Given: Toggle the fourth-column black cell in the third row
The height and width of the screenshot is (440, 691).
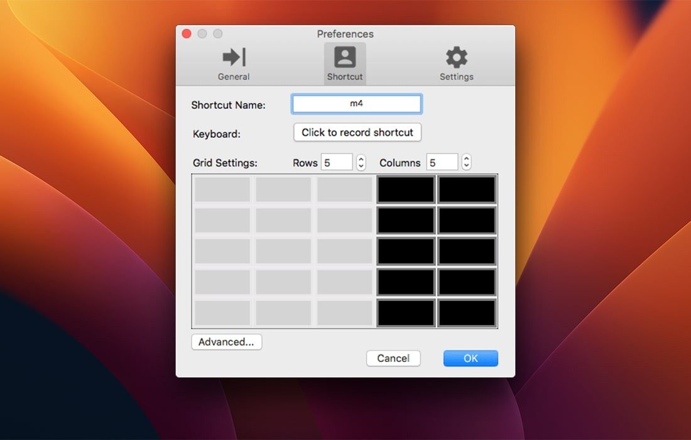Looking at the screenshot, I should pos(406,251).
